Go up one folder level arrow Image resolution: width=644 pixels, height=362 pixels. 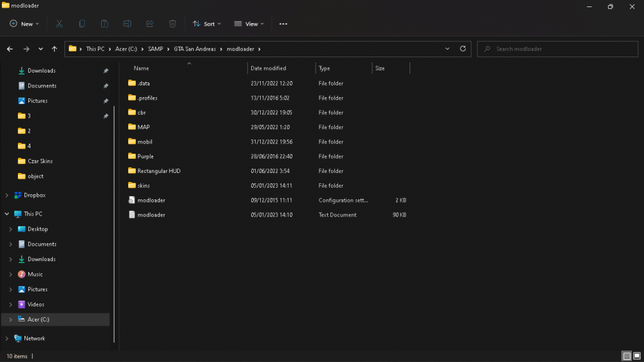(x=54, y=49)
